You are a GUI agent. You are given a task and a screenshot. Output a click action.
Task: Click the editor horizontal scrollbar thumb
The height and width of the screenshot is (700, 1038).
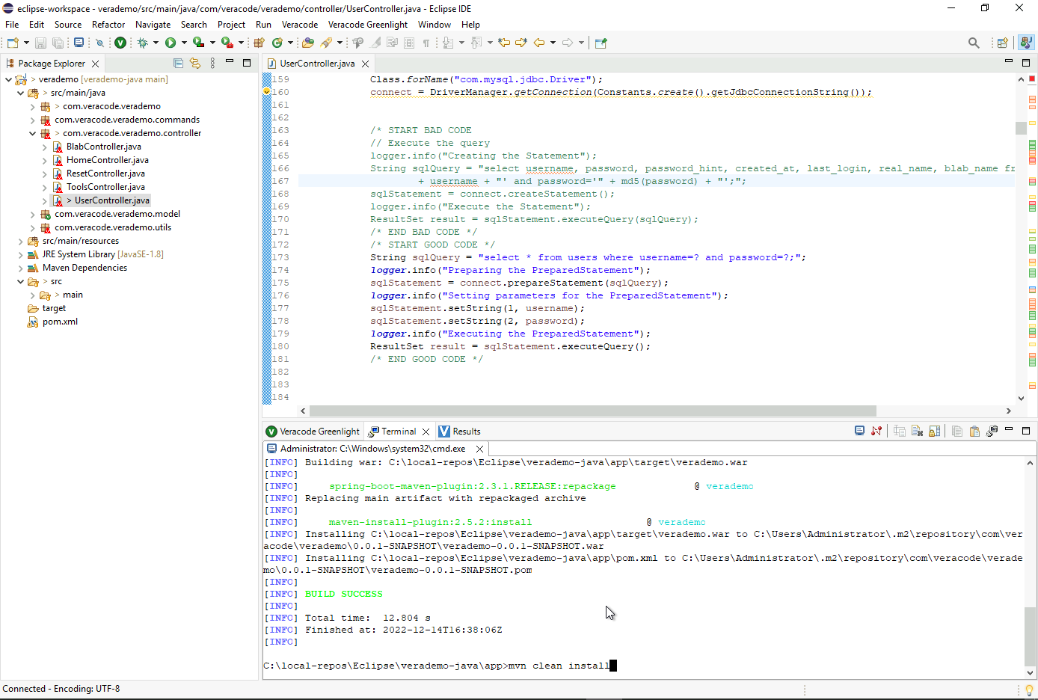click(x=592, y=411)
